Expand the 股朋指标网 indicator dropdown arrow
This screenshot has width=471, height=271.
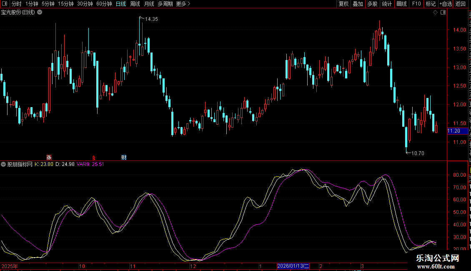pyautogui.click(x=3, y=164)
